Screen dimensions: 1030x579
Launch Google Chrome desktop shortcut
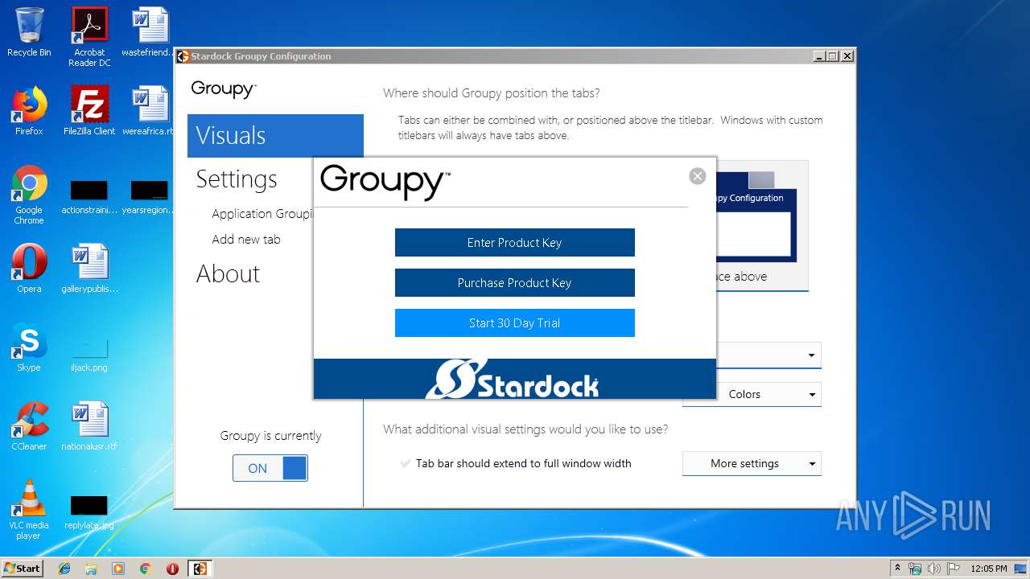click(29, 195)
